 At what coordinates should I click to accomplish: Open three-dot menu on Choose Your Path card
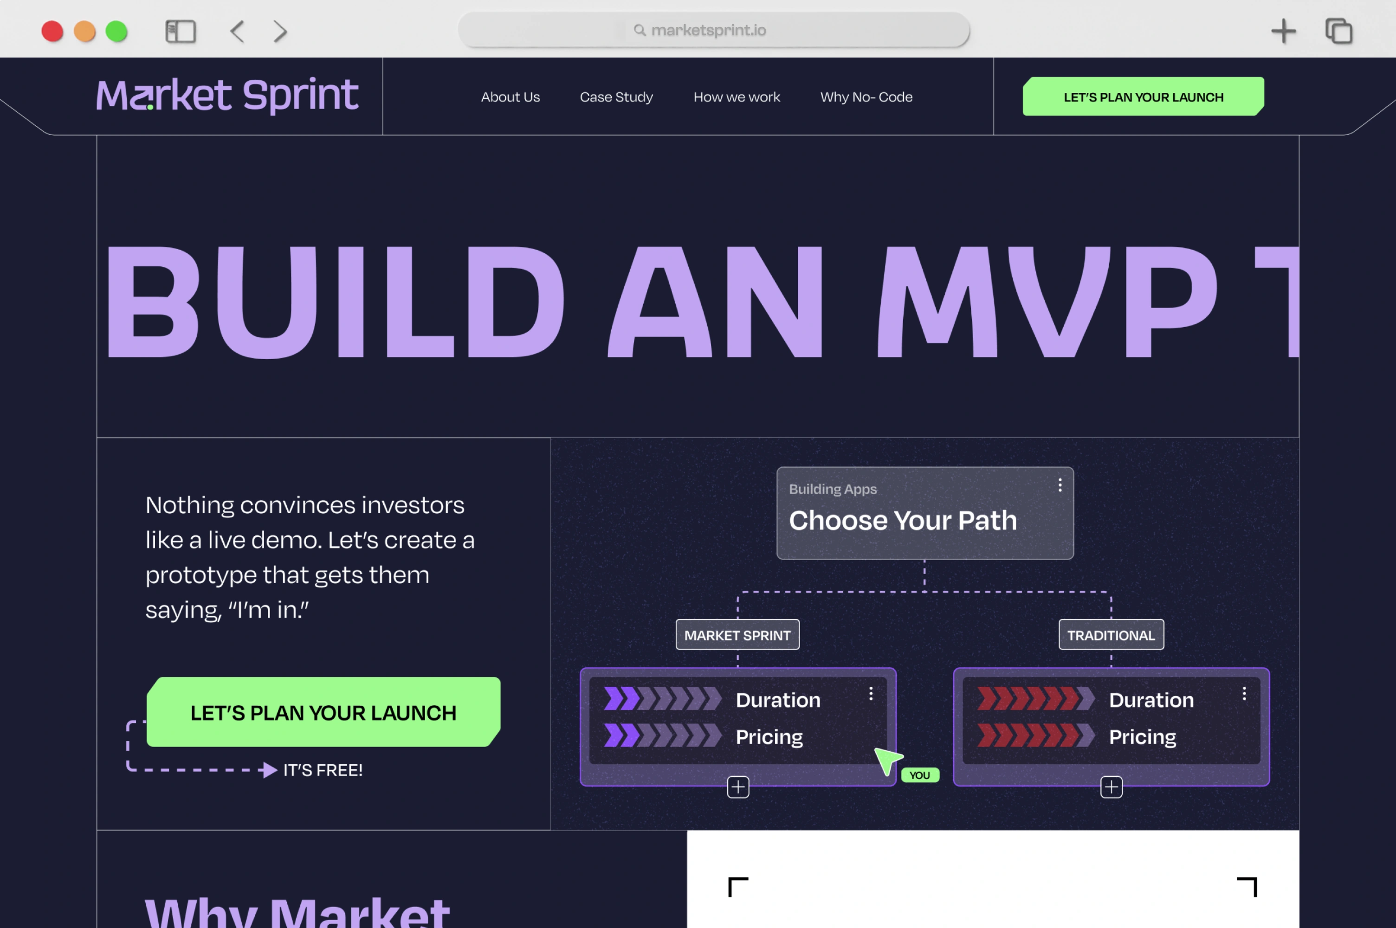[1060, 485]
